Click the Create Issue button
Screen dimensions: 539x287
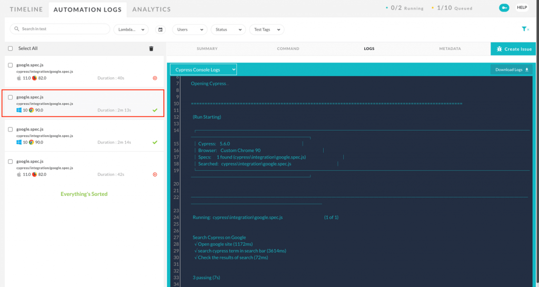[514, 49]
